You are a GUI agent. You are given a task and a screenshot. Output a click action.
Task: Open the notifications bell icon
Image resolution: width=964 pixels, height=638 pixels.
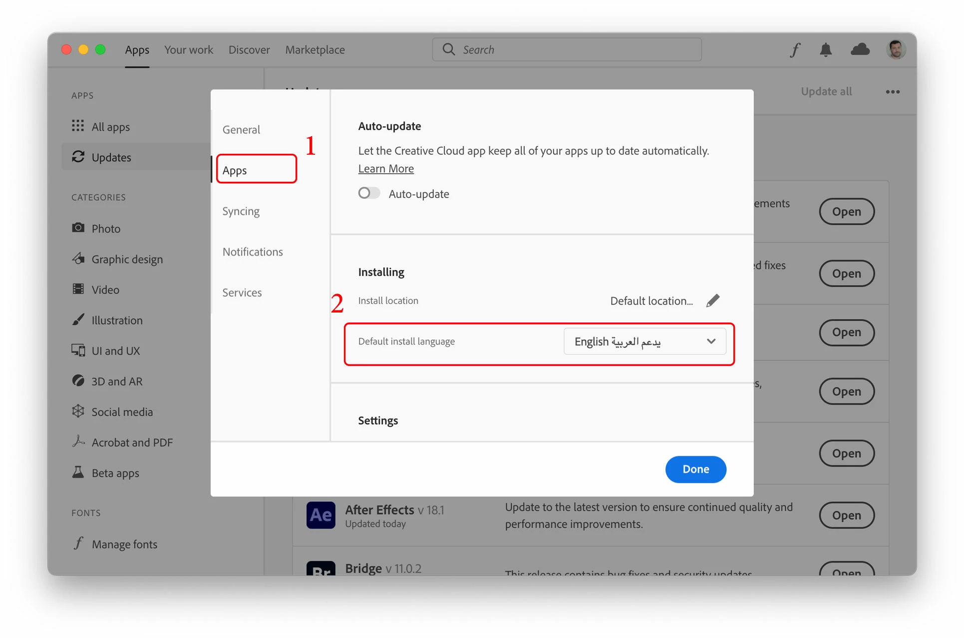(826, 50)
